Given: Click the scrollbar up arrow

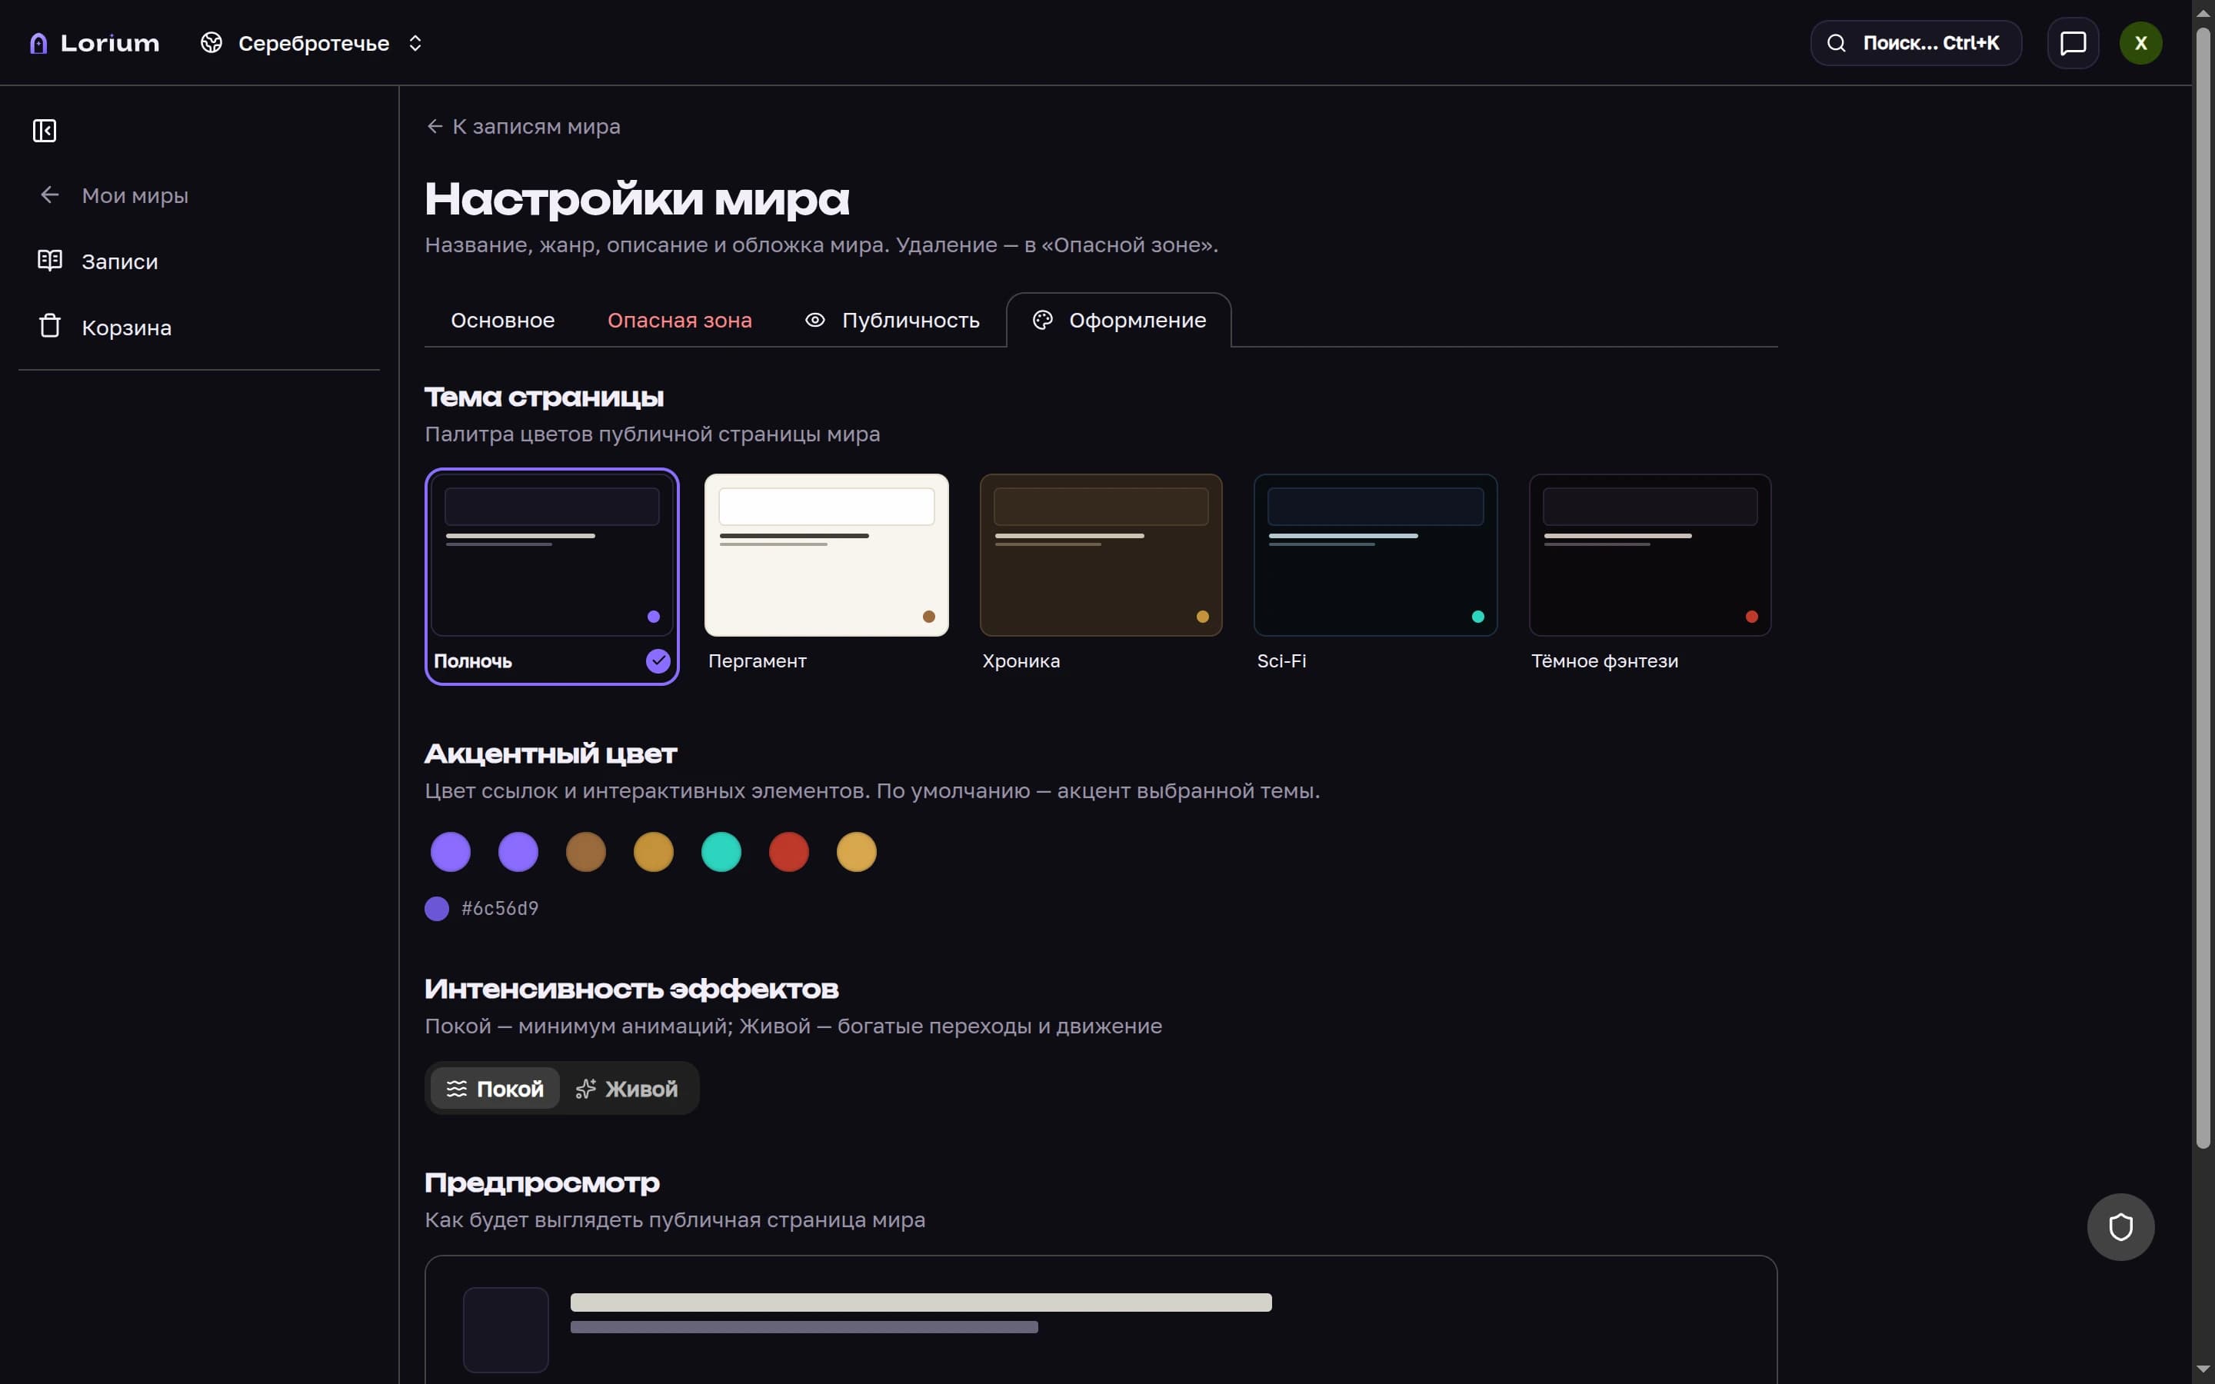Looking at the screenshot, I should click(2203, 12).
